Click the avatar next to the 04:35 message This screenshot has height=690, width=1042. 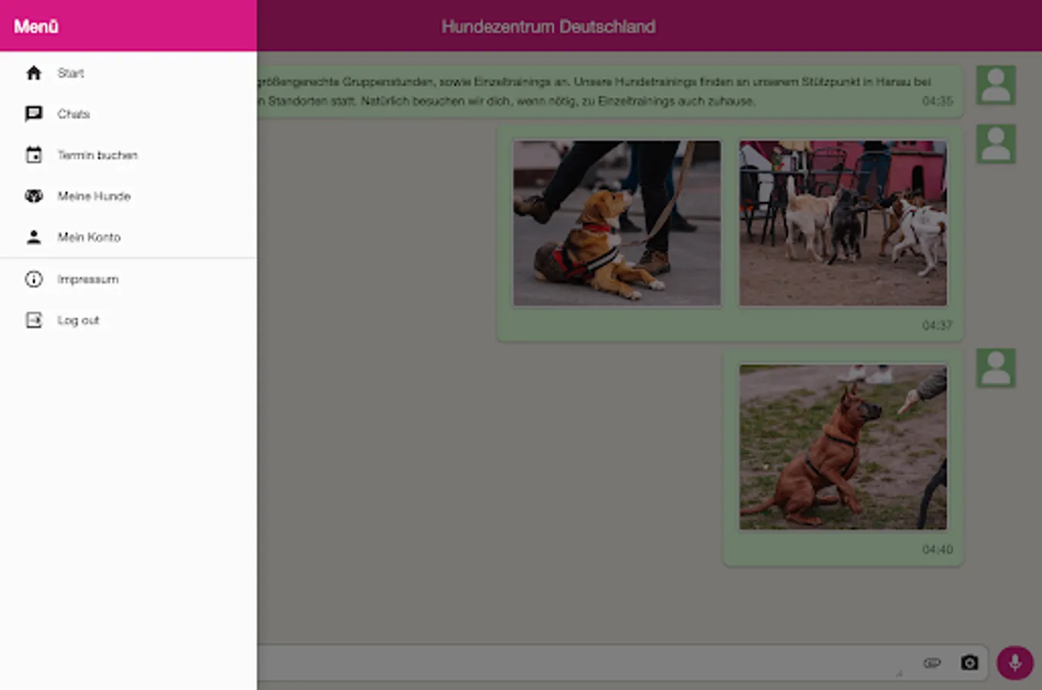coord(995,85)
